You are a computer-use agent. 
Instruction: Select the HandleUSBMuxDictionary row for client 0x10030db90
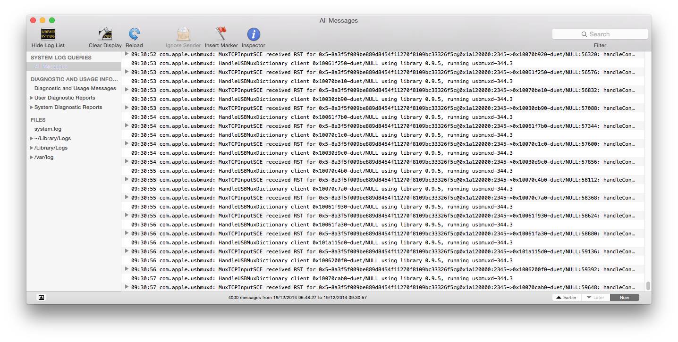click(383, 99)
